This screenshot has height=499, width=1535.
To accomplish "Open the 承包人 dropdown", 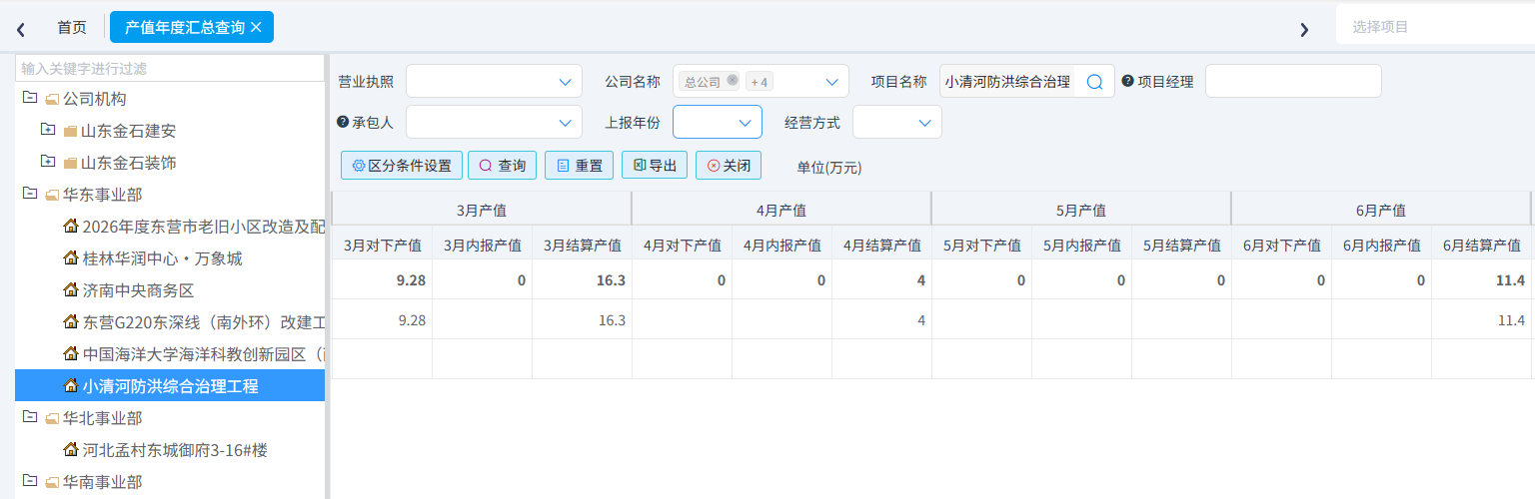I will coord(494,122).
